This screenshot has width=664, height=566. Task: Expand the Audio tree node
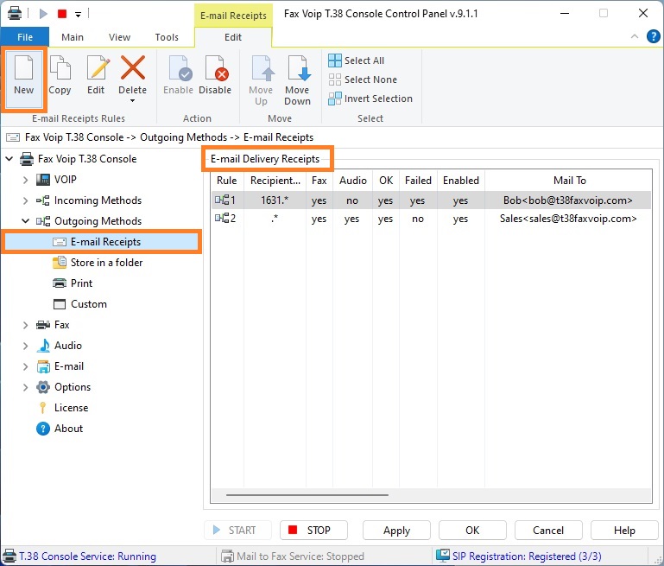tap(25, 346)
